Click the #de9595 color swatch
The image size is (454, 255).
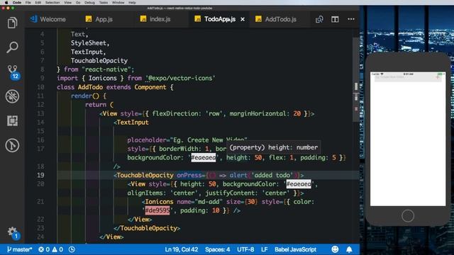(157, 210)
